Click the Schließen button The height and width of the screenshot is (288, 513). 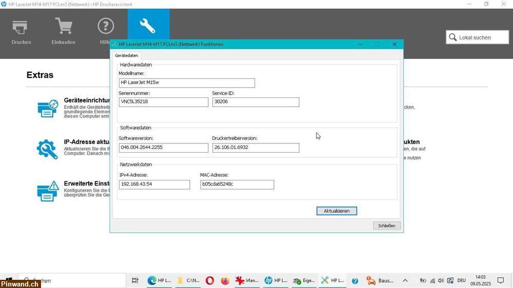click(387, 225)
